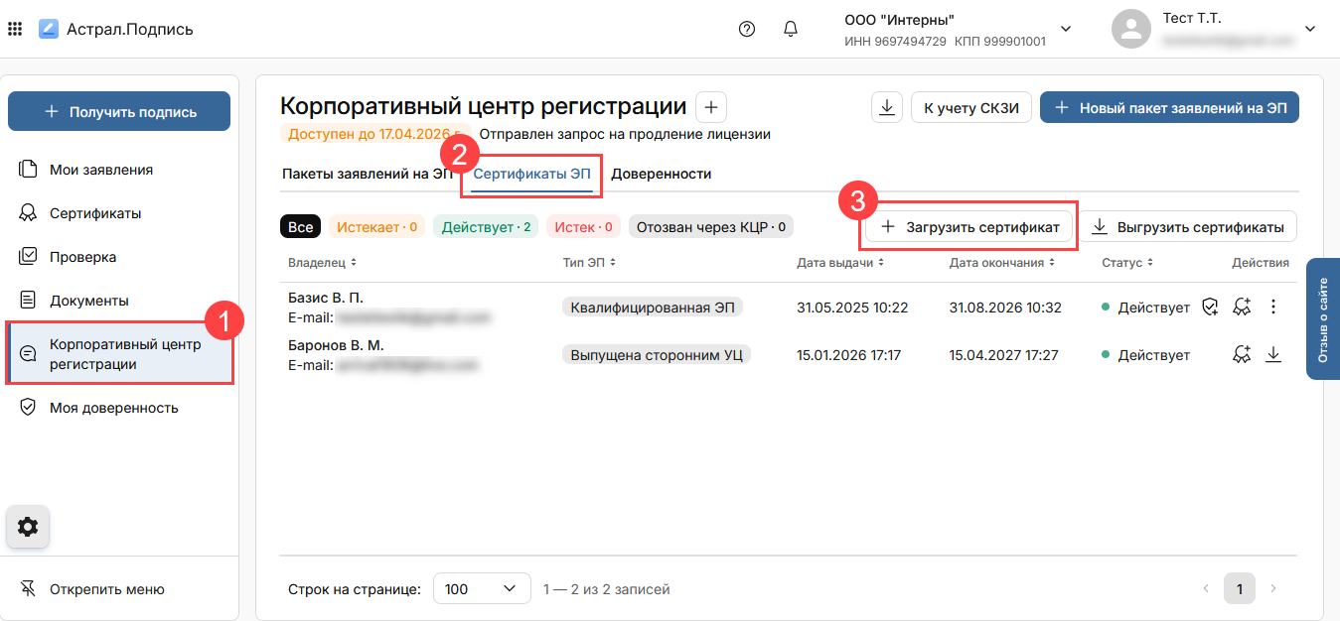The height and width of the screenshot is (621, 1340).
Task: Download certificate of Баронов В. М.
Action: 1273,355
